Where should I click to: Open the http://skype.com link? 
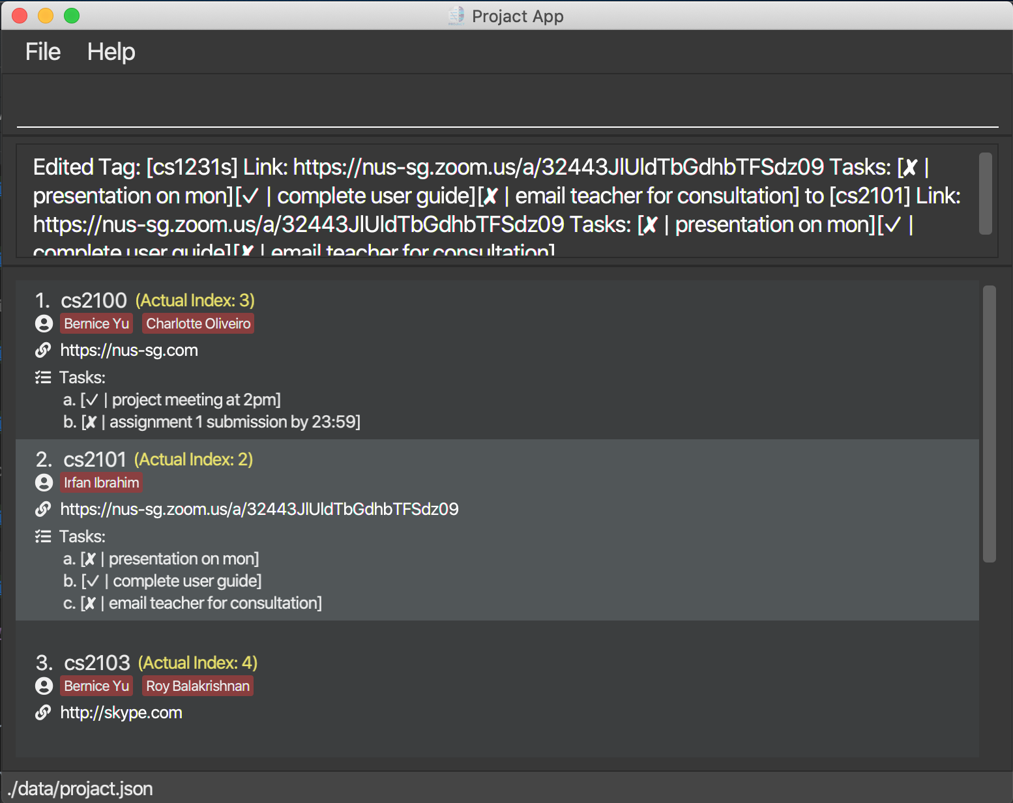point(121,712)
